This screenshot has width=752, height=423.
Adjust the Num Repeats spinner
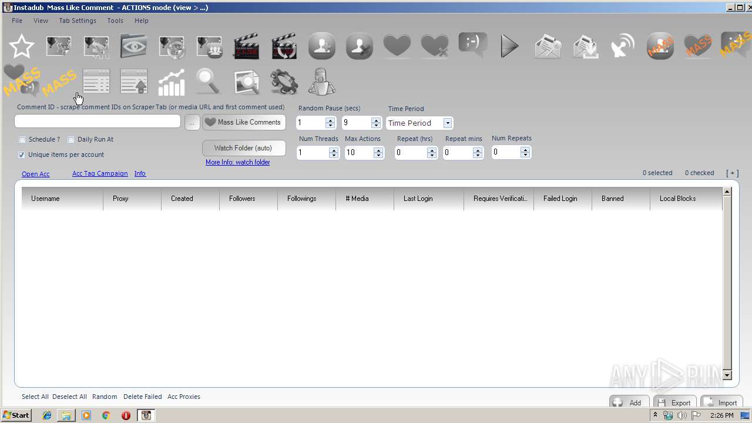[x=525, y=152]
